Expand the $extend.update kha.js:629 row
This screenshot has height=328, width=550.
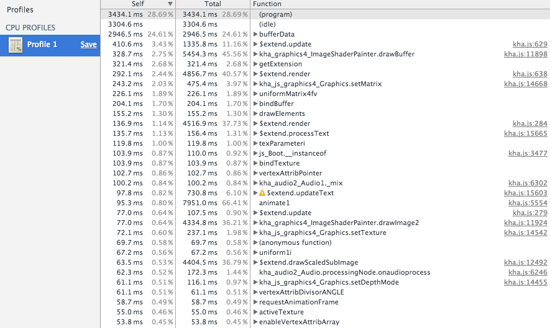[255, 44]
